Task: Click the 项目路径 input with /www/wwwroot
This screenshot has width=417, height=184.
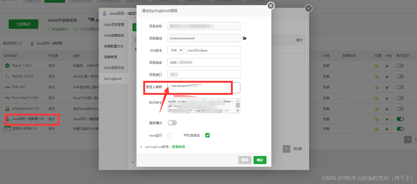Action: coord(204,38)
